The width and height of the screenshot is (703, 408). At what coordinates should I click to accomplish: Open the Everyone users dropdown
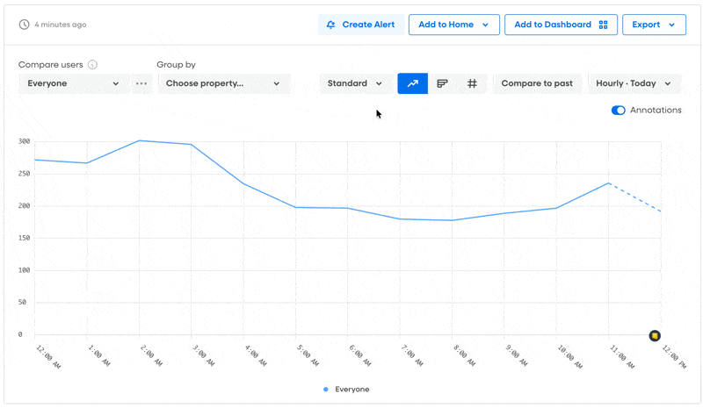74,83
